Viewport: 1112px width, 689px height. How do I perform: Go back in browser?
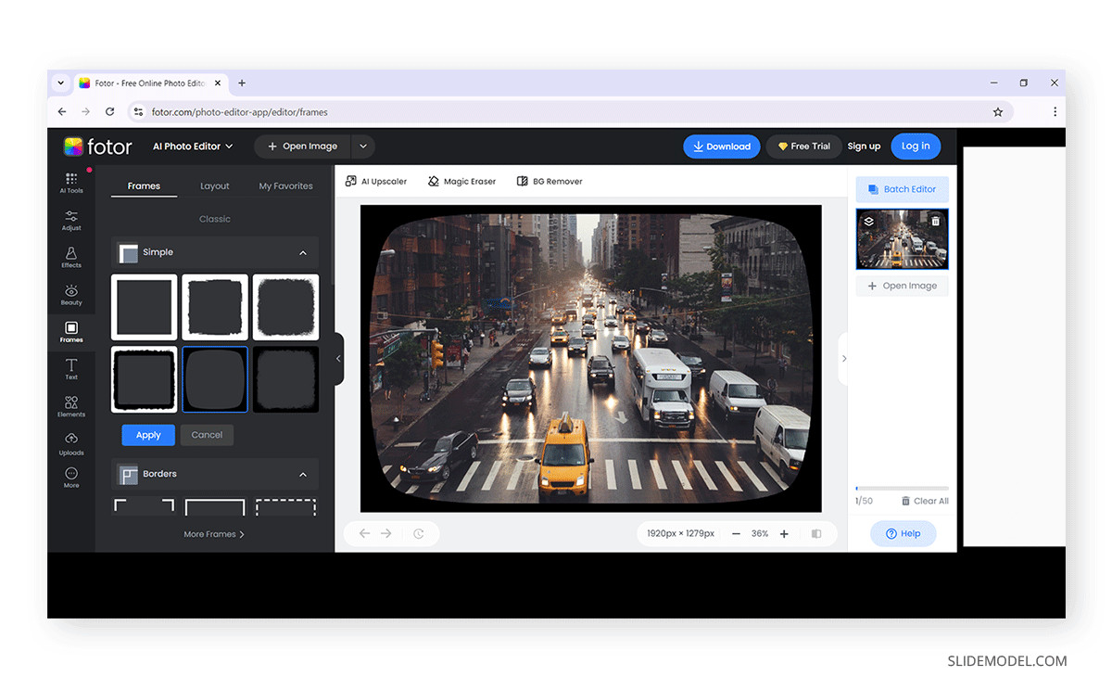click(62, 111)
